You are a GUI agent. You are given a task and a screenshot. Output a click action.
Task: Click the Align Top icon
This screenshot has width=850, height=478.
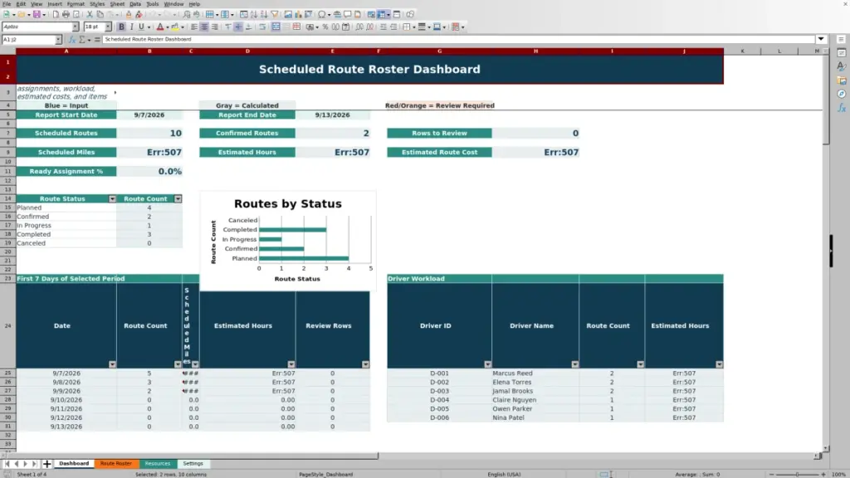click(228, 27)
